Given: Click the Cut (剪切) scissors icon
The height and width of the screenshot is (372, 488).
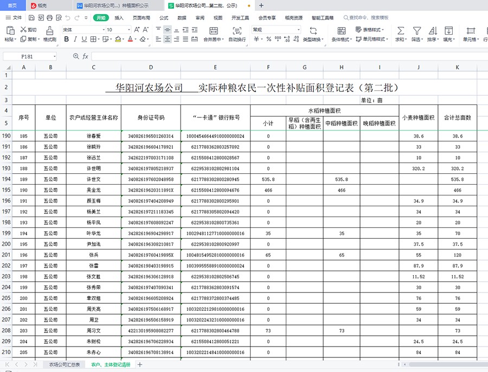Looking at the screenshot, I should pos(23,30).
